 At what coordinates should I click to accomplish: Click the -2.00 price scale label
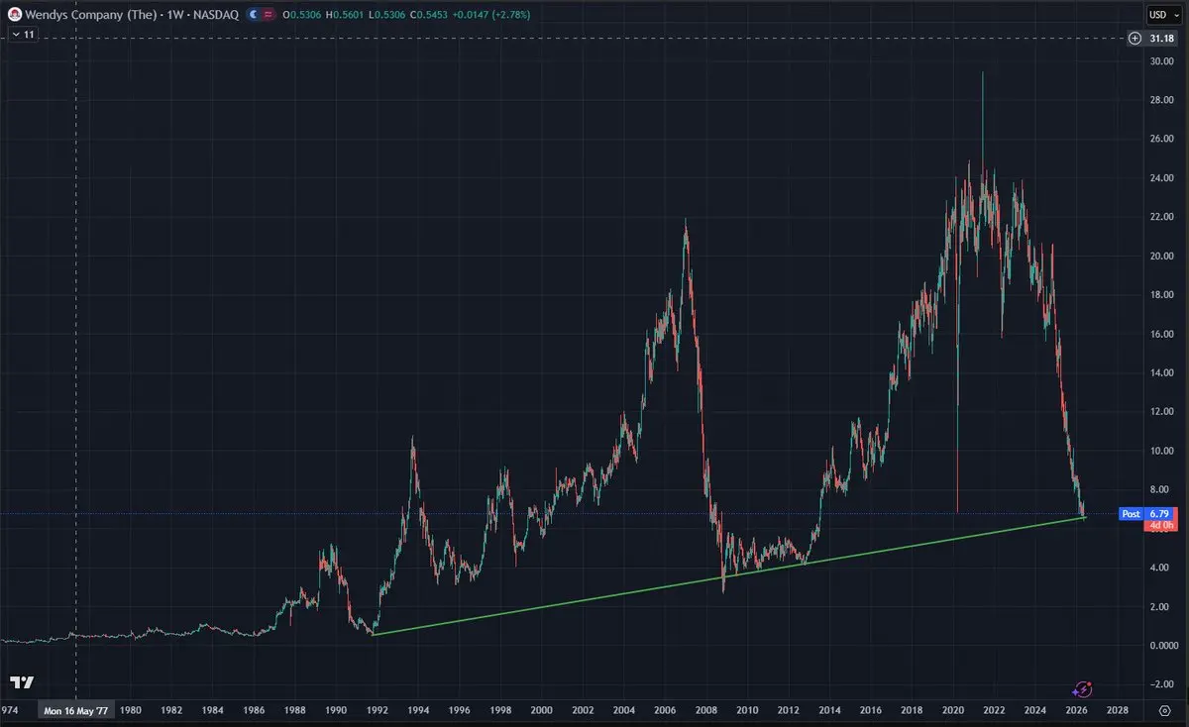tap(1160, 684)
